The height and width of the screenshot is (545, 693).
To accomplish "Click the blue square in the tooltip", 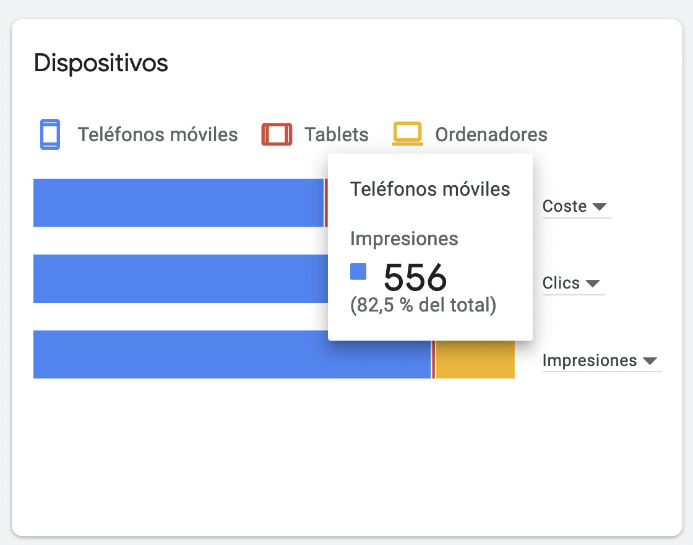I will pyautogui.click(x=358, y=272).
